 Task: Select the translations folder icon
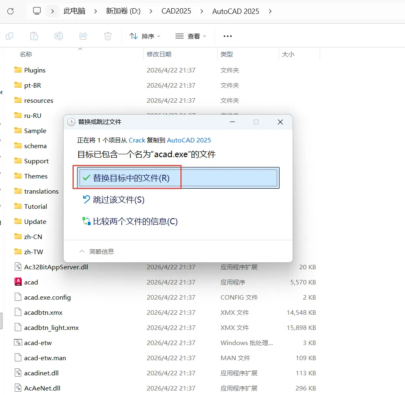[18, 191]
